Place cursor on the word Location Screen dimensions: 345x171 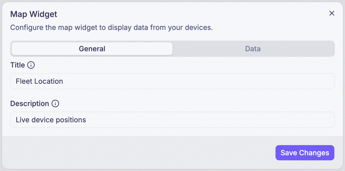49,81
